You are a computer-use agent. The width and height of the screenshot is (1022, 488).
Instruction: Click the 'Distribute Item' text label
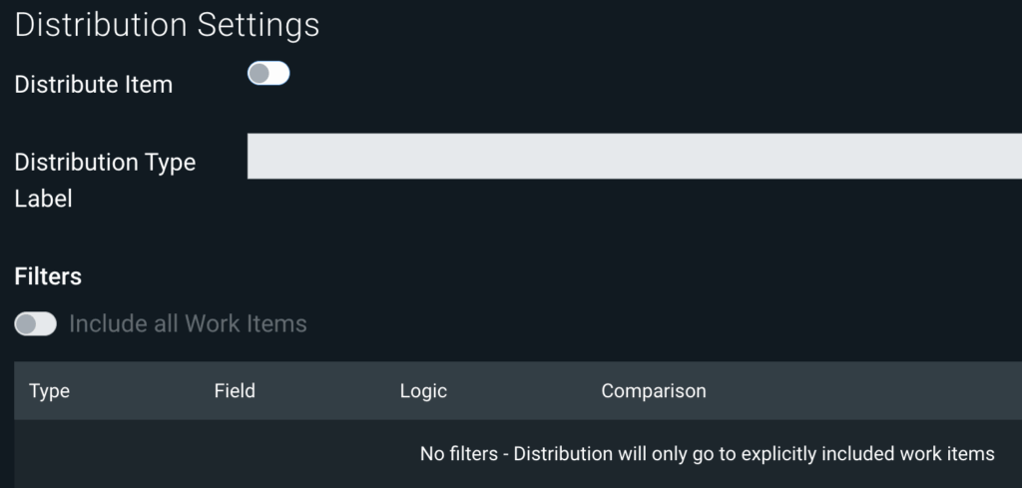(94, 85)
